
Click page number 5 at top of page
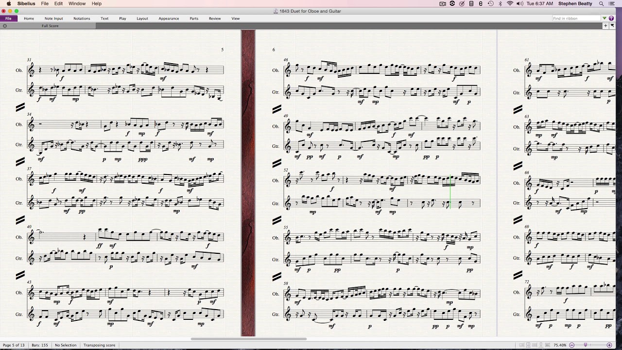[222, 50]
